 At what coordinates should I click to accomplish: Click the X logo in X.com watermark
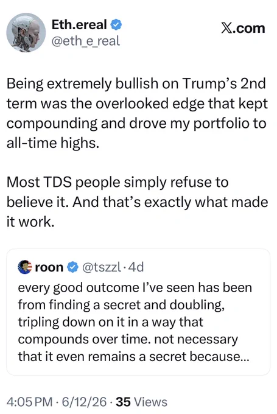pos(226,29)
